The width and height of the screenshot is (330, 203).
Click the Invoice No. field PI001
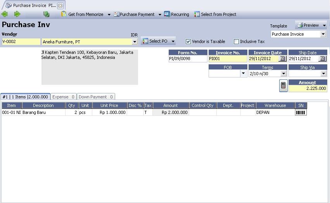[x=228, y=58]
